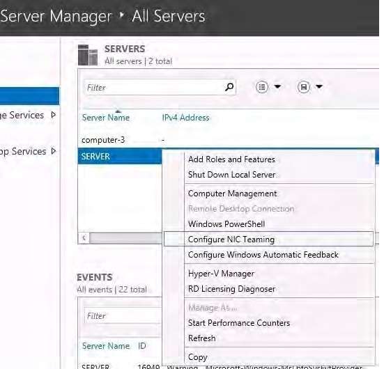Open RD Licensing Diagnoser

coord(231,289)
